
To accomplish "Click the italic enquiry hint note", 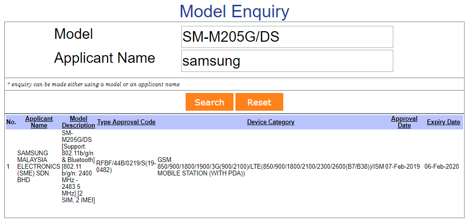I will point(93,84).
